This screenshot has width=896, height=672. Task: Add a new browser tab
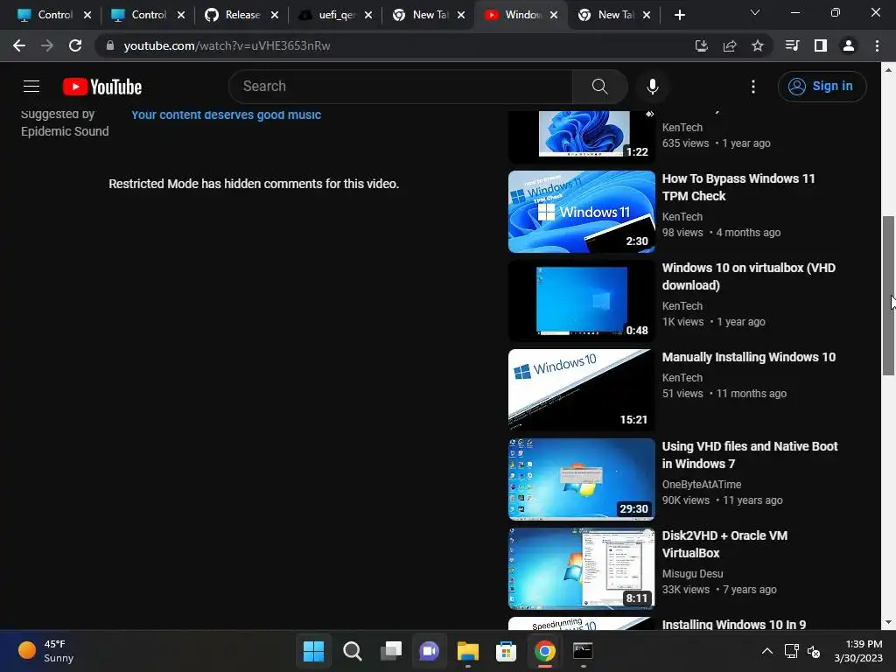point(679,16)
